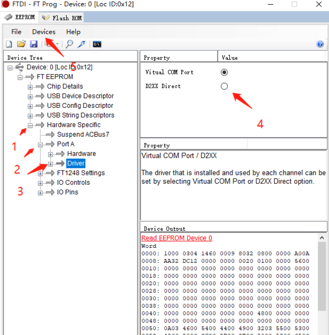Expand USB Config Descriptor node
The width and height of the screenshot is (329, 335).
point(30,106)
